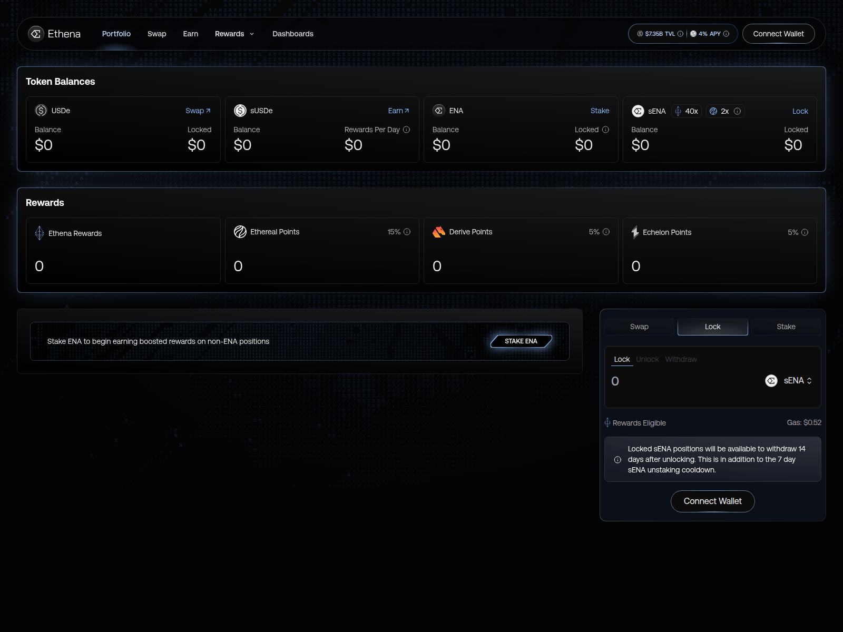Click the Echelon Points icon
The width and height of the screenshot is (843, 632).
(x=635, y=232)
